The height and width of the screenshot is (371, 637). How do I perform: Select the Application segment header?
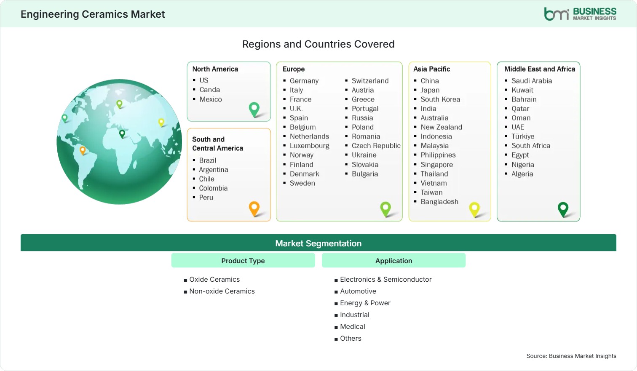point(394,261)
